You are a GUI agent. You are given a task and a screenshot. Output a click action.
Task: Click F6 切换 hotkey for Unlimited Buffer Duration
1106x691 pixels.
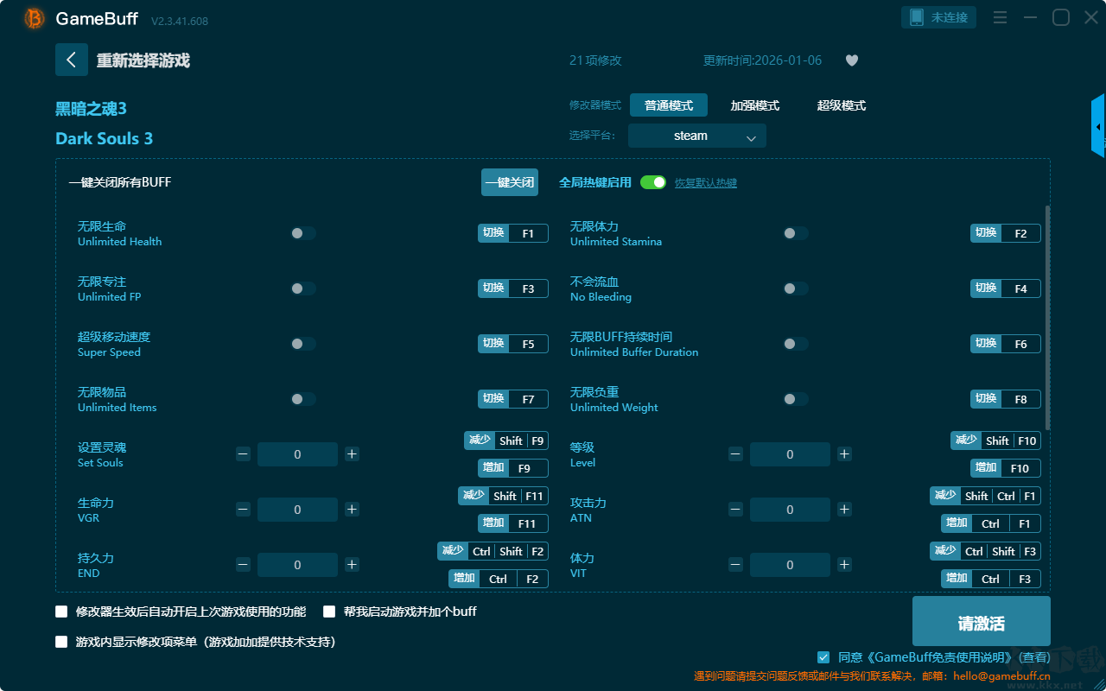pos(1006,344)
